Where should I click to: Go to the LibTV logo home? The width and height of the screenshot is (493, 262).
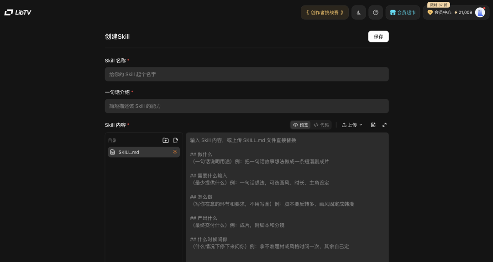coord(18,13)
